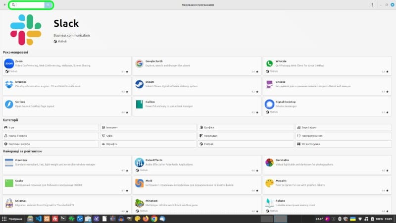This screenshot has width=396, height=223.
Task: Open the Графіка category
Action: coord(246,127)
